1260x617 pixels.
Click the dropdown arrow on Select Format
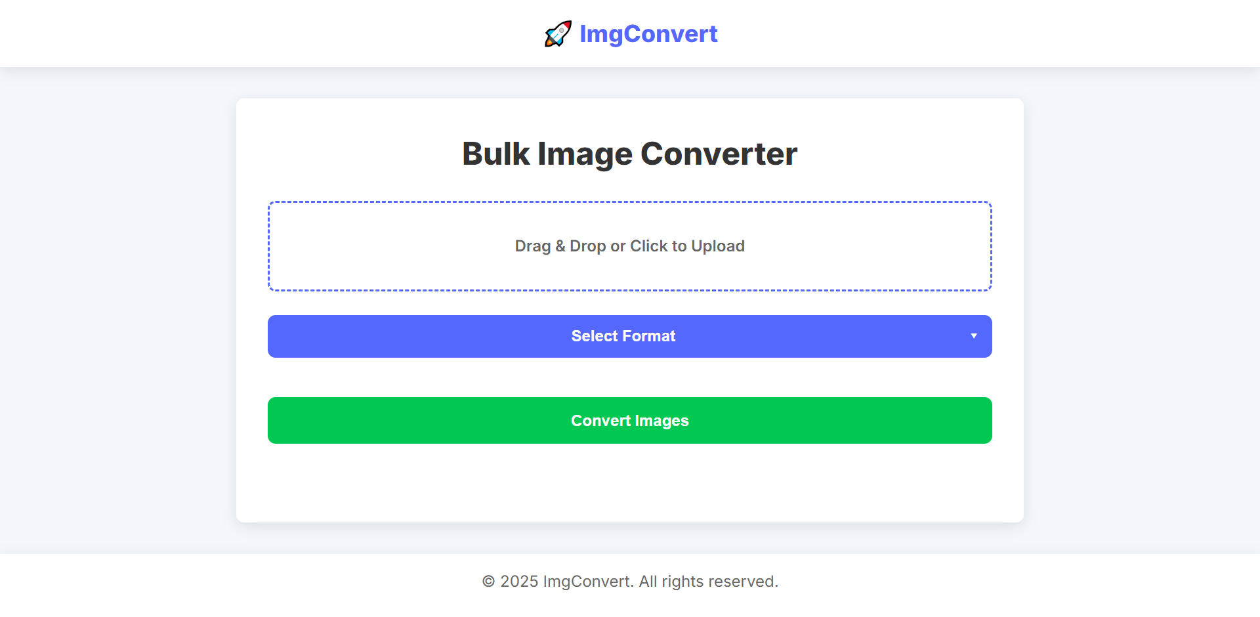974,336
